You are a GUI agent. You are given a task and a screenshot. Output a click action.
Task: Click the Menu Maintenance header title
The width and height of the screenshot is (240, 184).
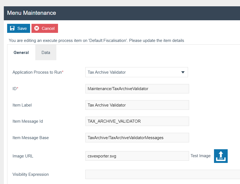click(x=31, y=13)
